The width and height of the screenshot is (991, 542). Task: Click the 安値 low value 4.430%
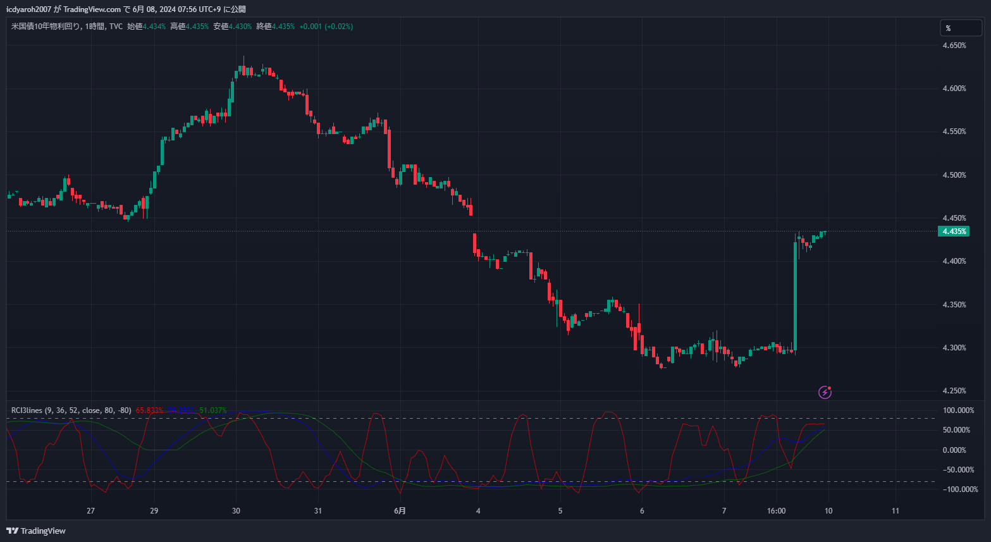(x=240, y=27)
